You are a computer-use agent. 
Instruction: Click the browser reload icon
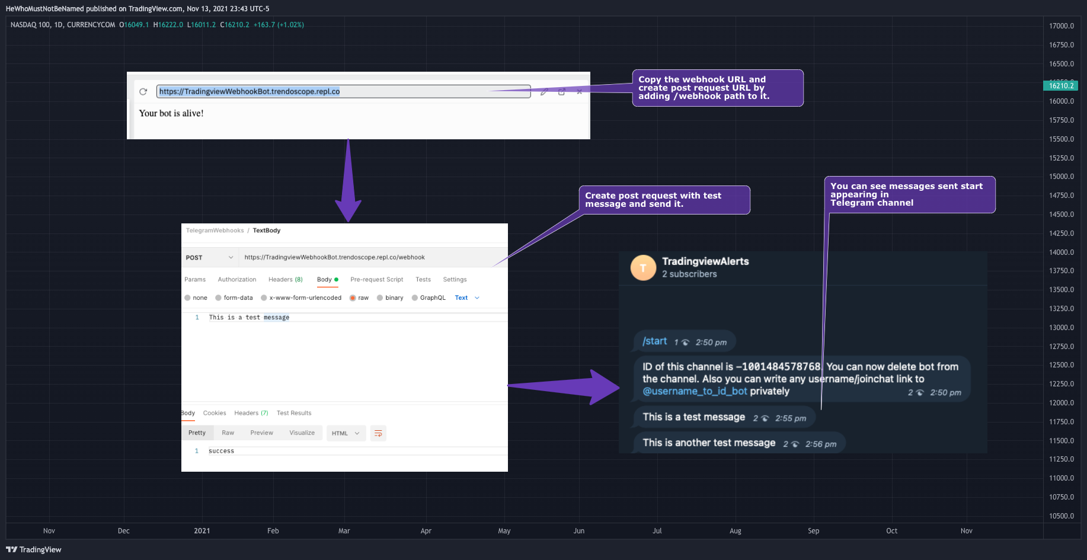coord(143,92)
